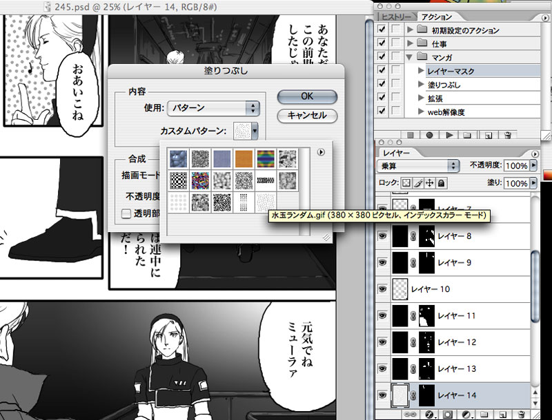
Task: Click the stop recording icon in Actions panel
Action: pos(410,136)
